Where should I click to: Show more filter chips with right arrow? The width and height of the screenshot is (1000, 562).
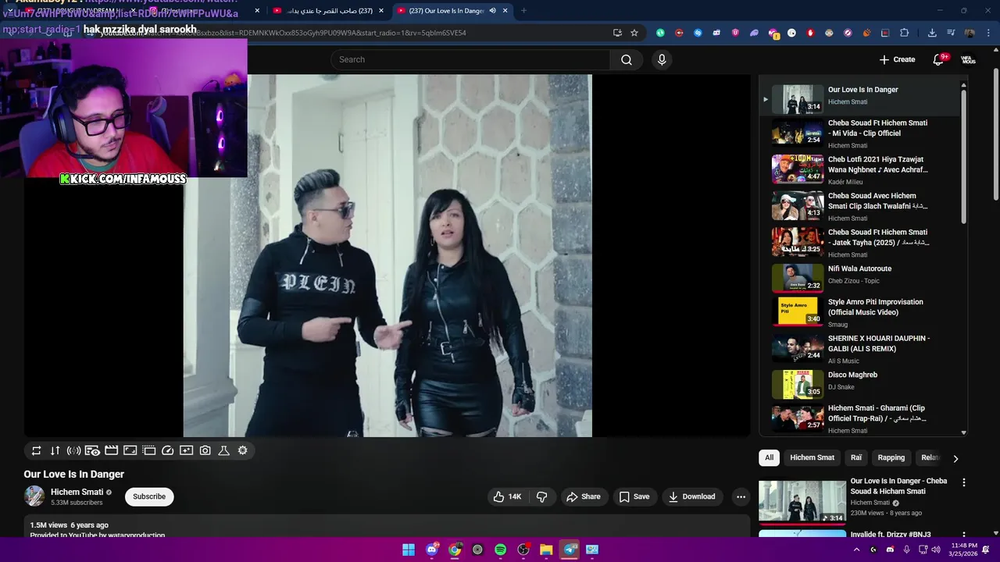[x=955, y=458]
